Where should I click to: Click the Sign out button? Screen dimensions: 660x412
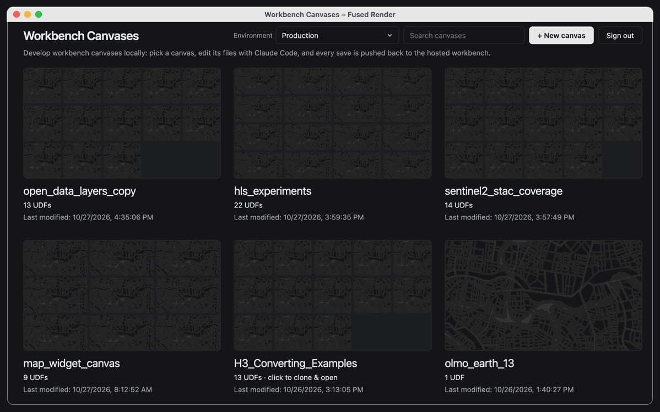pos(620,35)
